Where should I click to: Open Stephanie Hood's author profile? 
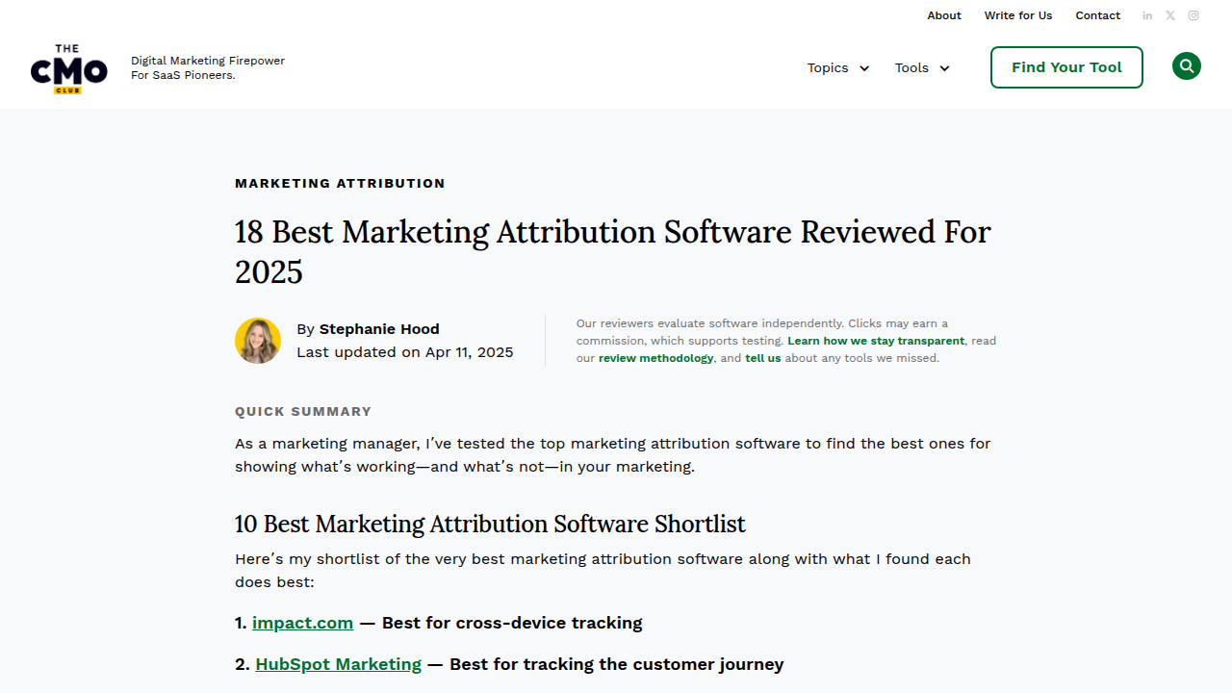click(x=379, y=329)
